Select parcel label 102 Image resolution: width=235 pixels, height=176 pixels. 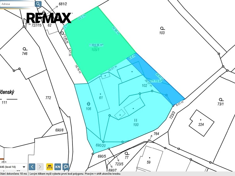point(144,85)
